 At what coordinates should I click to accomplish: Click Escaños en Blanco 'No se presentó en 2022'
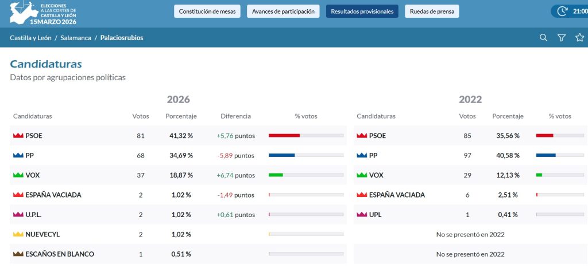(470, 254)
